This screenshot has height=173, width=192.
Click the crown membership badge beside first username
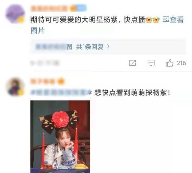click(x=73, y=8)
